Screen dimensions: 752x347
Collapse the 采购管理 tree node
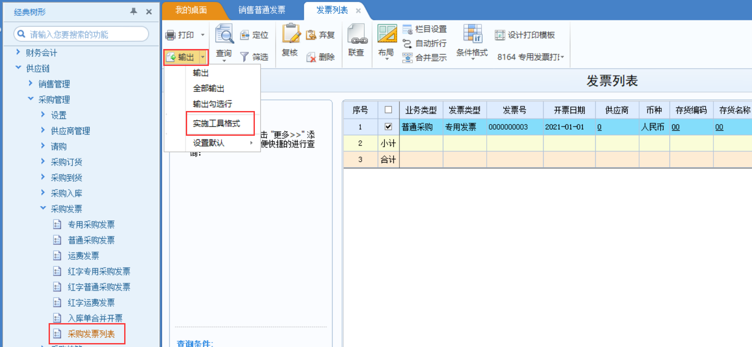[30, 99]
